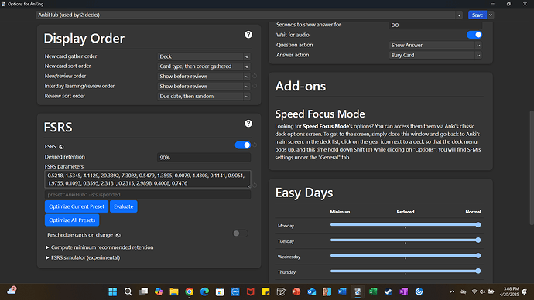This screenshot has width=534, height=300.
Task: Open the Windows Start menu
Action: point(113,291)
